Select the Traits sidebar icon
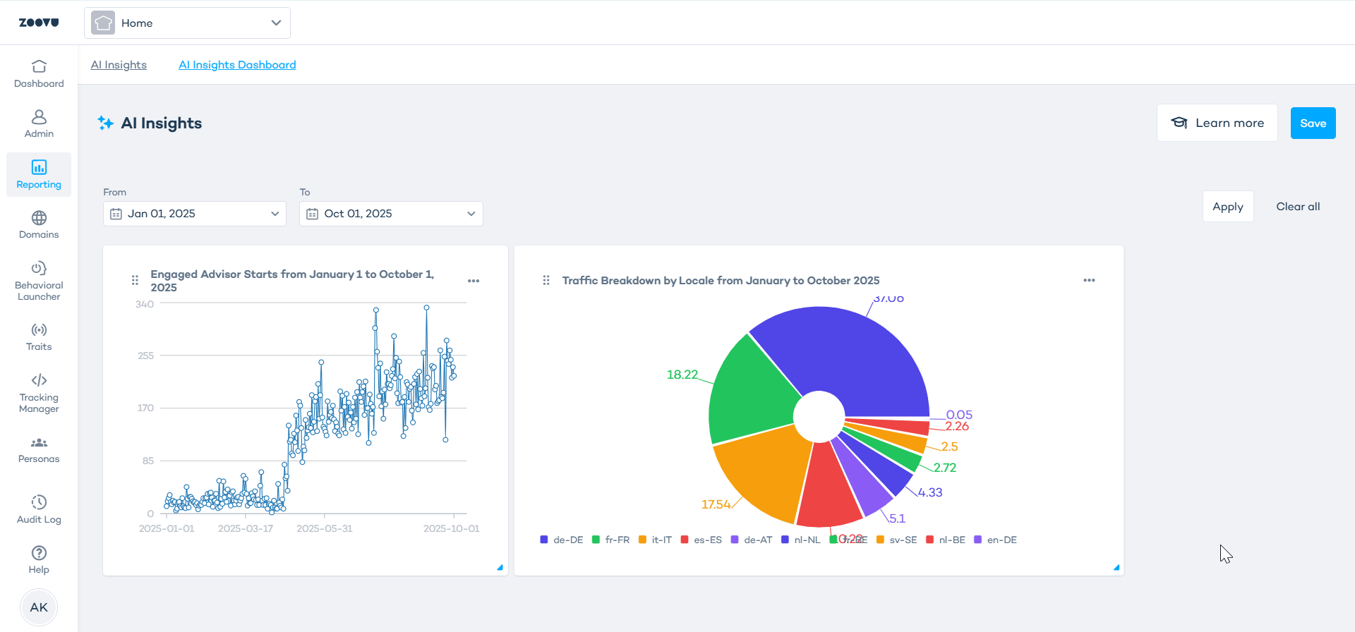This screenshot has width=1355, height=632. click(39, 329)
